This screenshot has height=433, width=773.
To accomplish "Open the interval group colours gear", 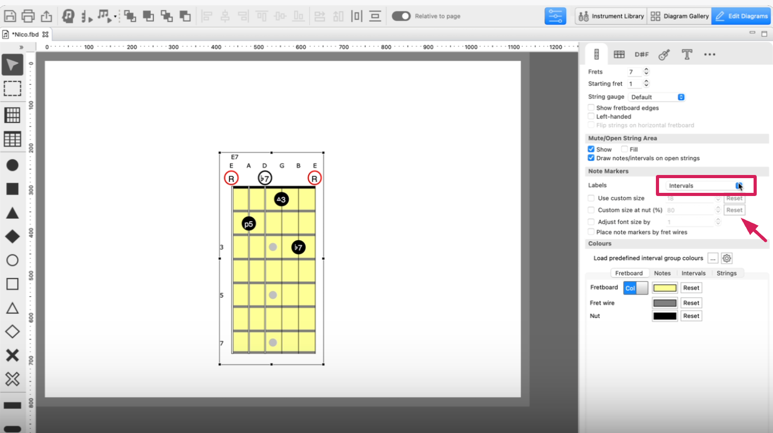I will click(x=727, y=258).
